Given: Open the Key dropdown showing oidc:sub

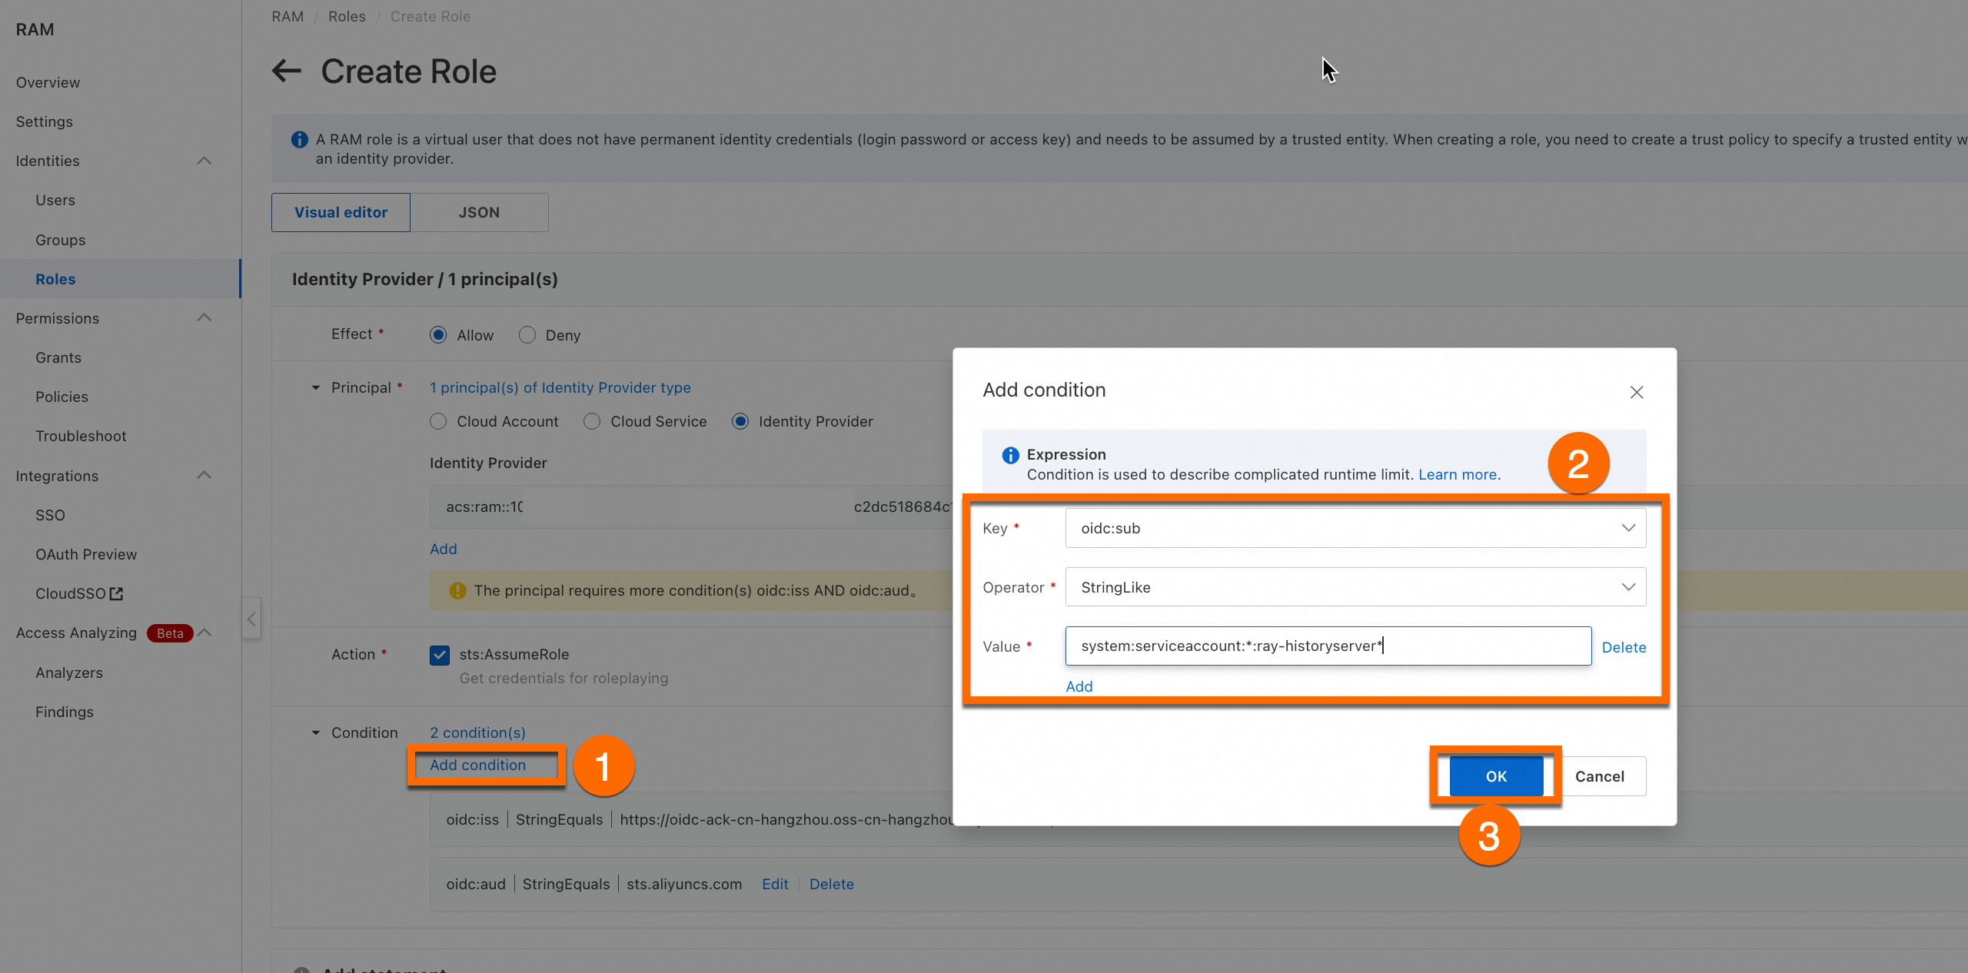Looking at the screenshot, I should [x=1355, y=528].
